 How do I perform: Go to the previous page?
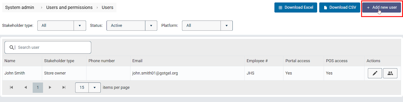[x=25, y=87]
